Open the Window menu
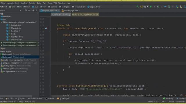186x104 pixels. click(x=61, y=3)
